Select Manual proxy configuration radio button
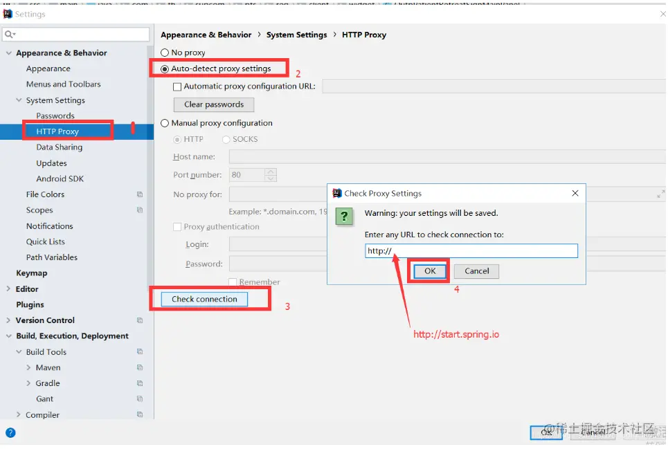Screen dimensions: 668x449 (165, 123)
